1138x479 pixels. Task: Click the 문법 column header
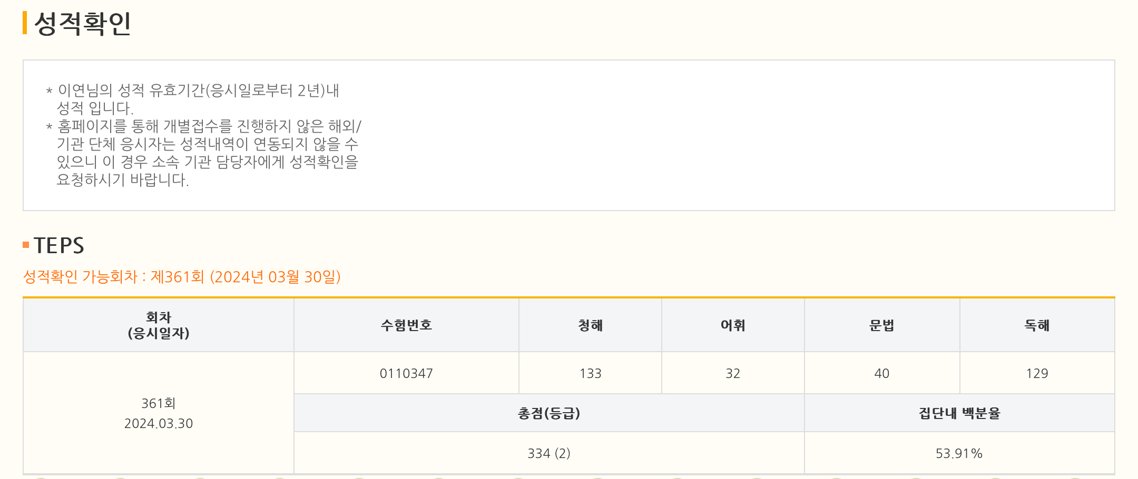[881, 325]
